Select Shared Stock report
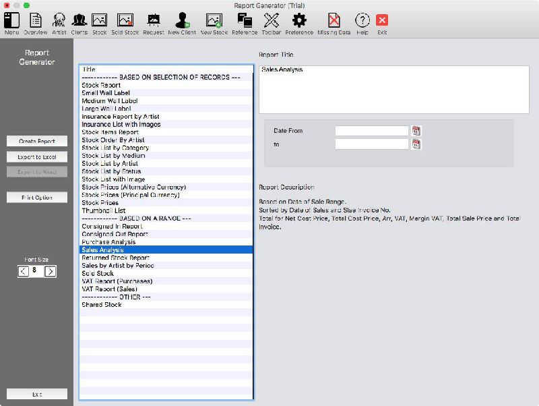 coord(166,305)
